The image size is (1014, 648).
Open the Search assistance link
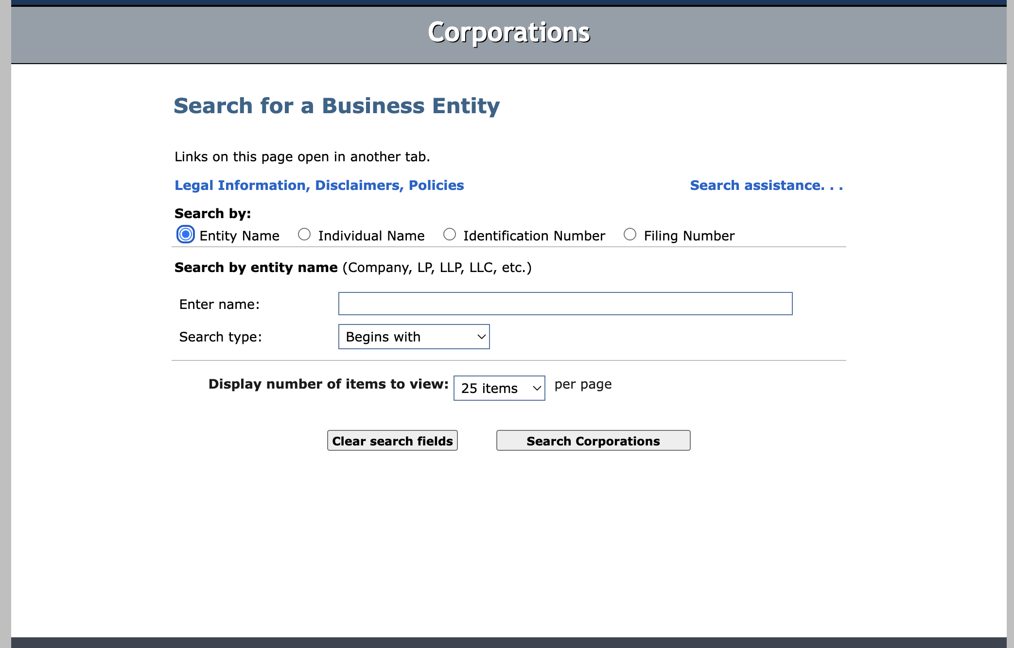coord(766,185)
